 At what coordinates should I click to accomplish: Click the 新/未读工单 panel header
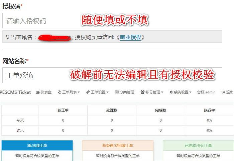pyautogui.click(x=37, y=145)
